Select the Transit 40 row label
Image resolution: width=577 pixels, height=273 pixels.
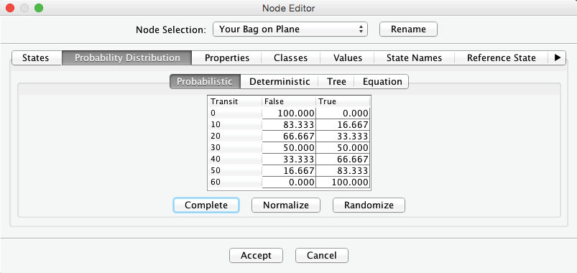coord(235,159)
